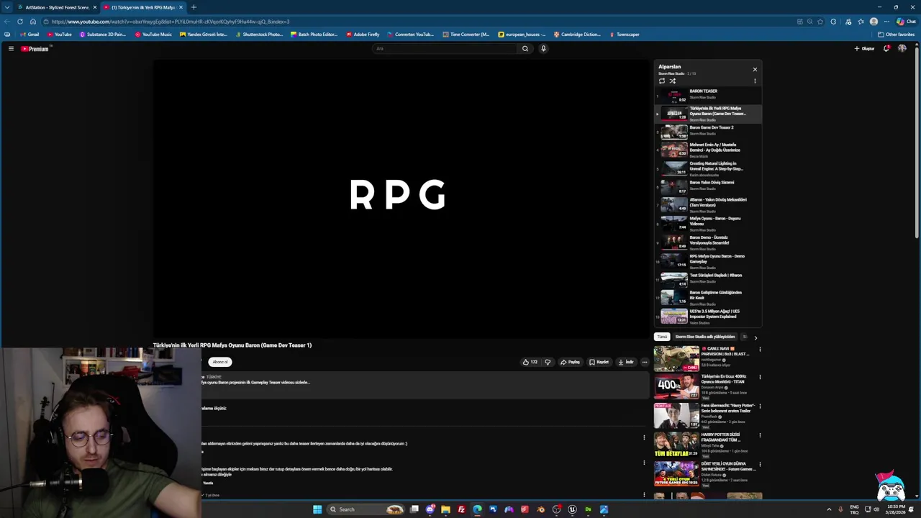Open RPG Mafya Oyunu Baron Demo Gameplay
The width and height of the screenshot is (921, 518).
coord(708,261)
